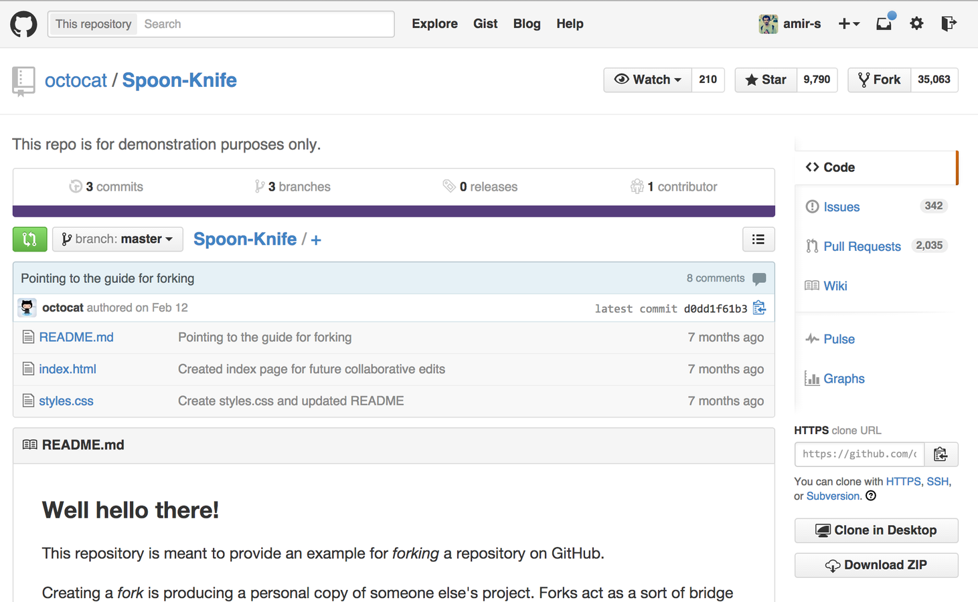The height and width of the screenshot is (602, 978).
Task: Open the index.html file link
Action: pos(68,369)
